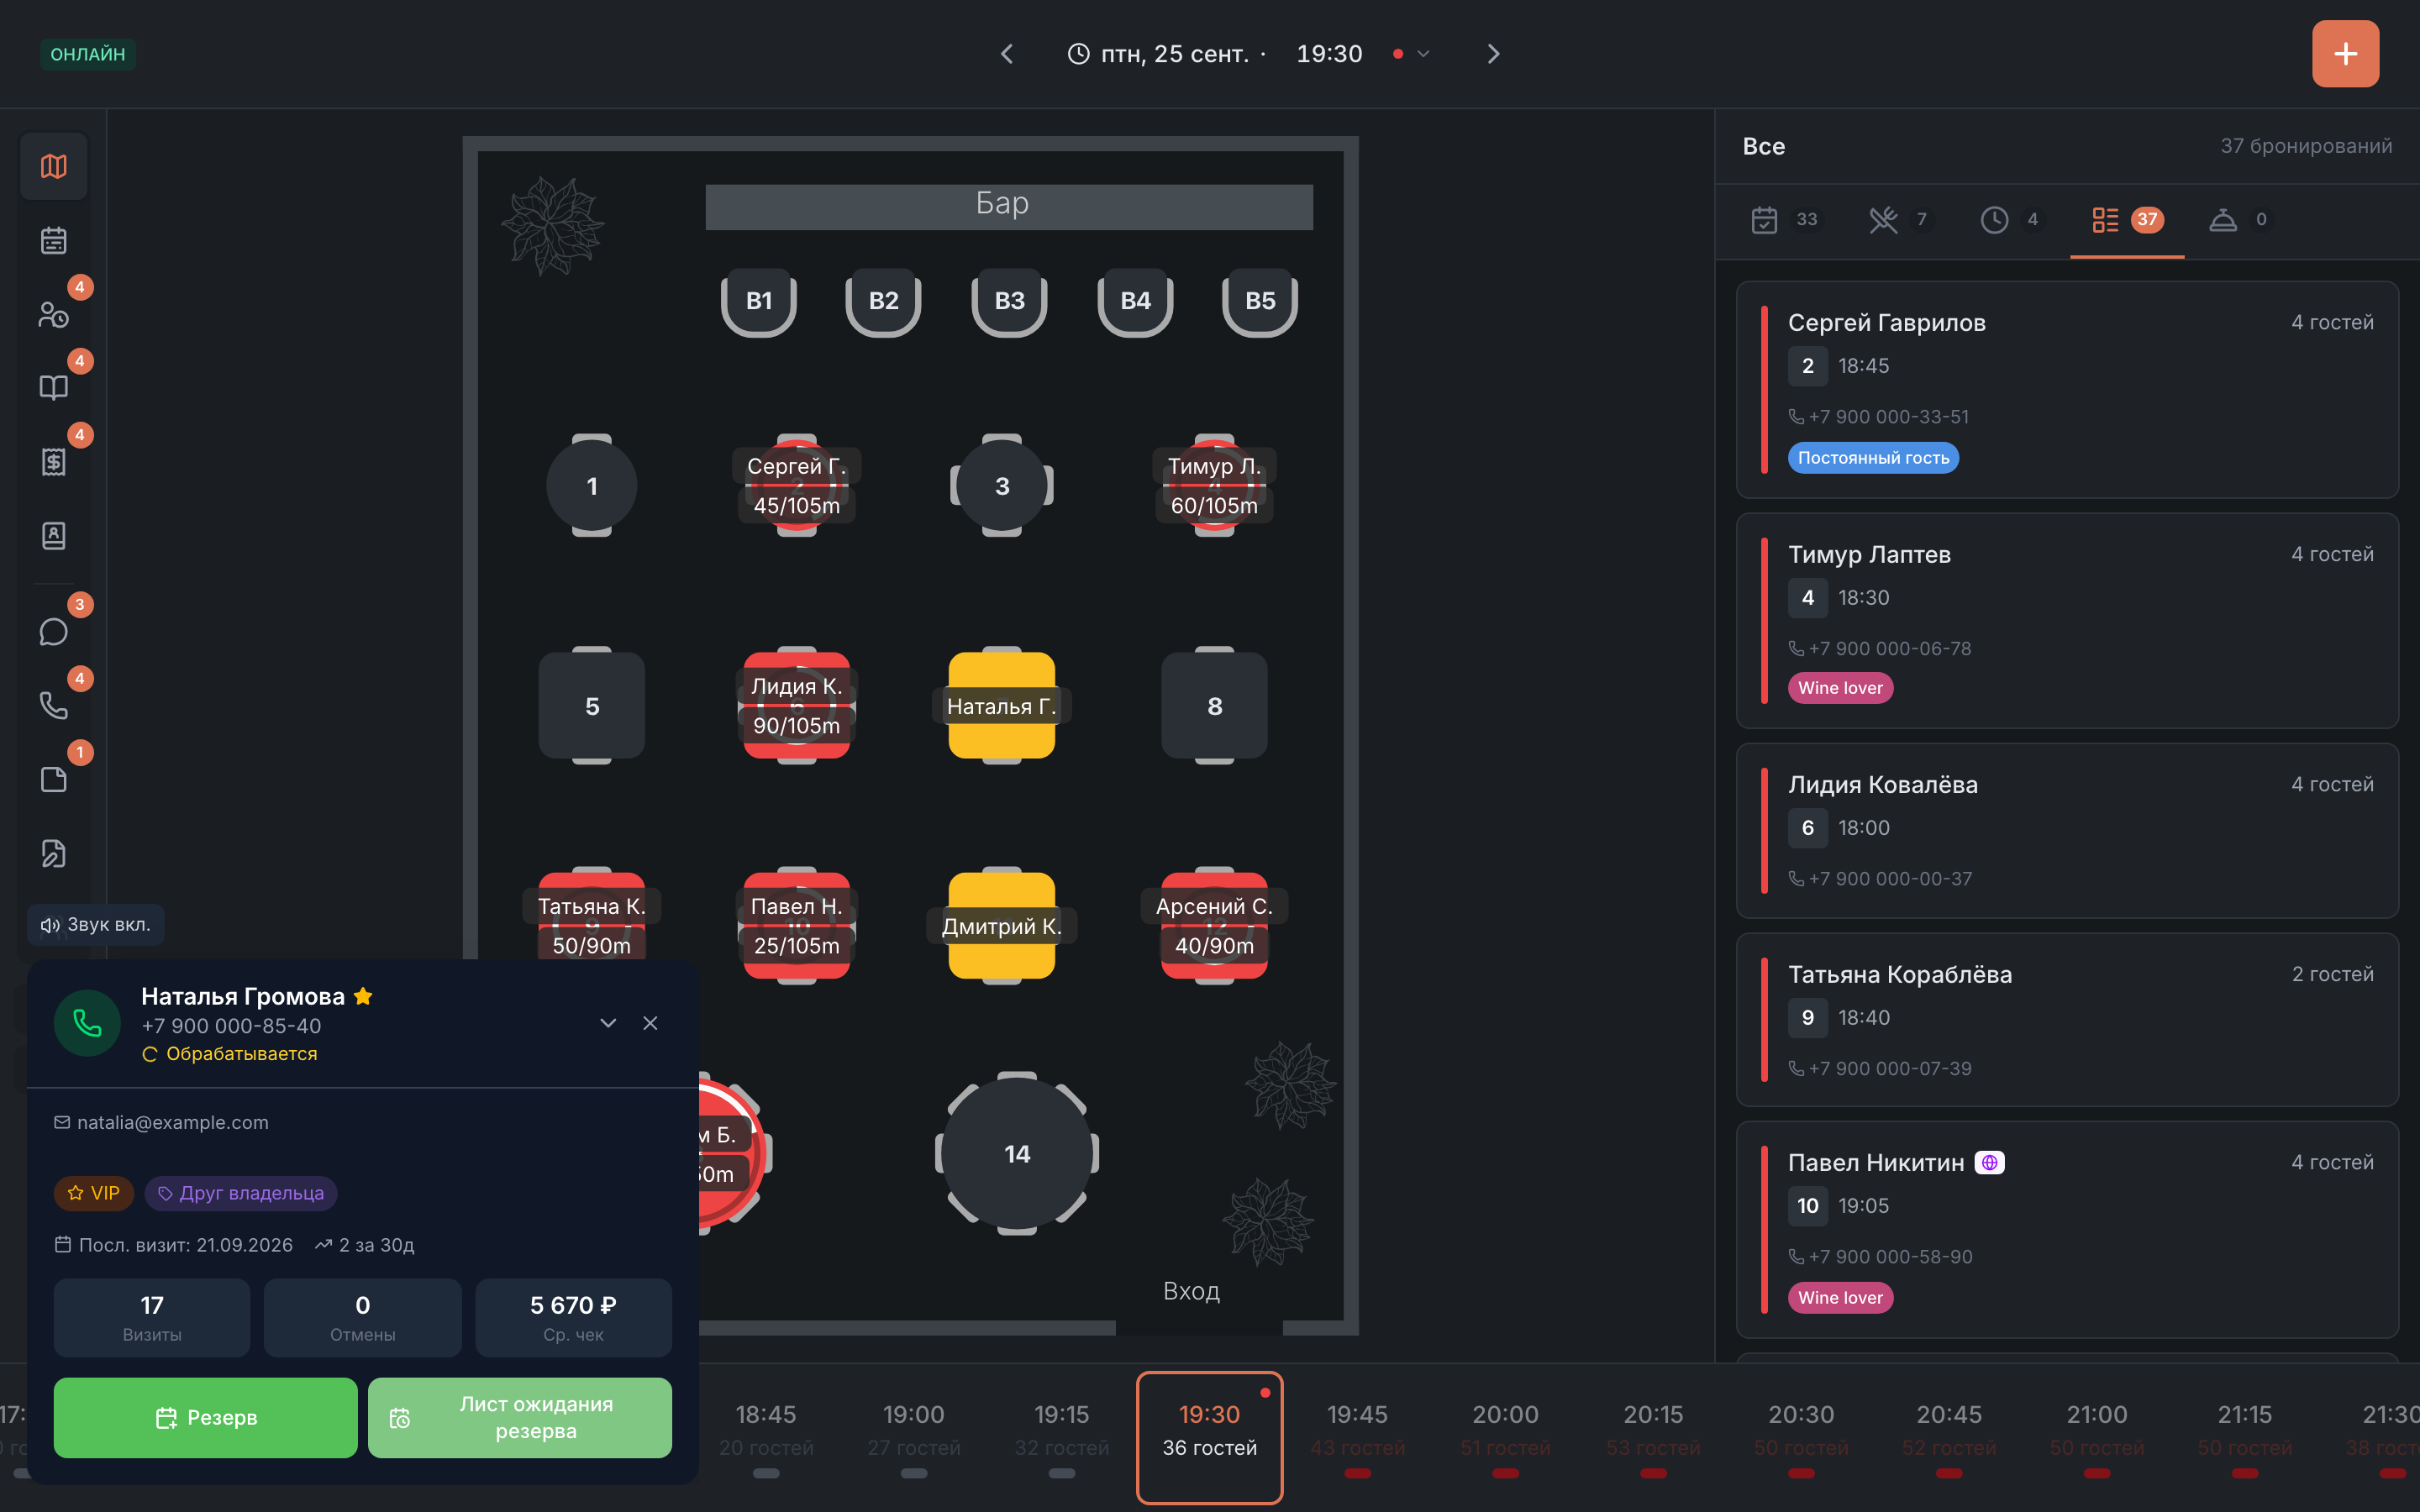This screenshot has width=2420, height=1512.
Task: Open the receipt dollar icon in sidebar
Action: pos(54,462)
